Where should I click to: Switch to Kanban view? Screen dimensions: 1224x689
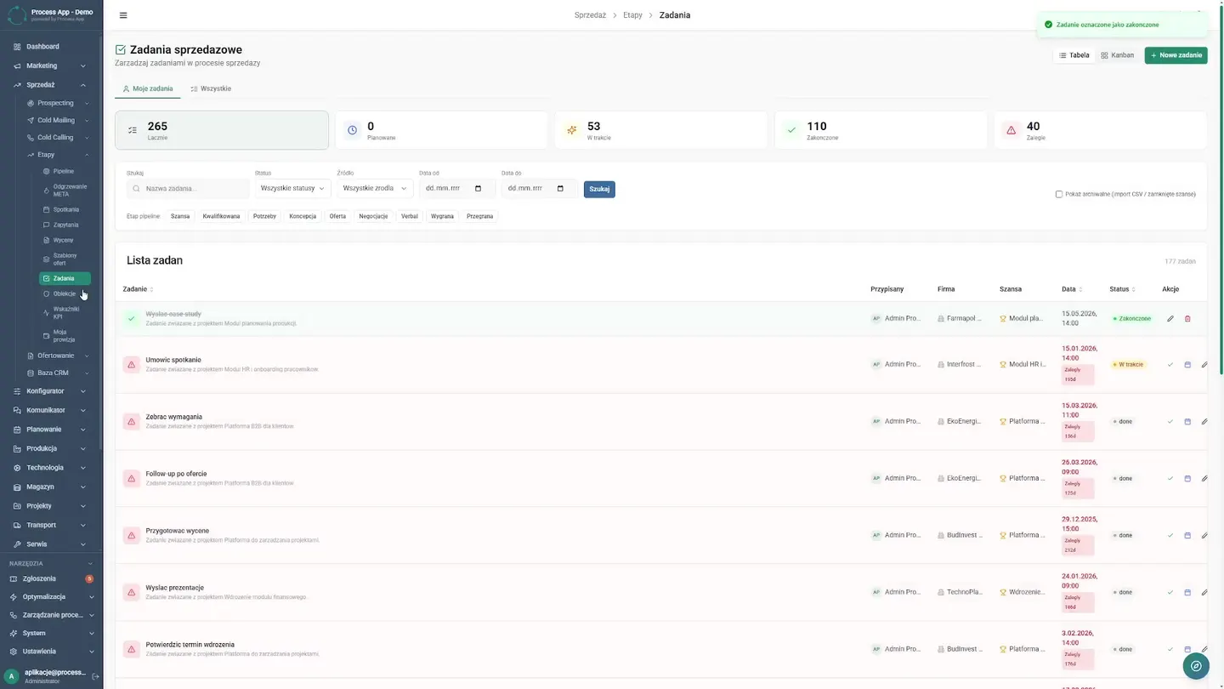(1117, 55)
